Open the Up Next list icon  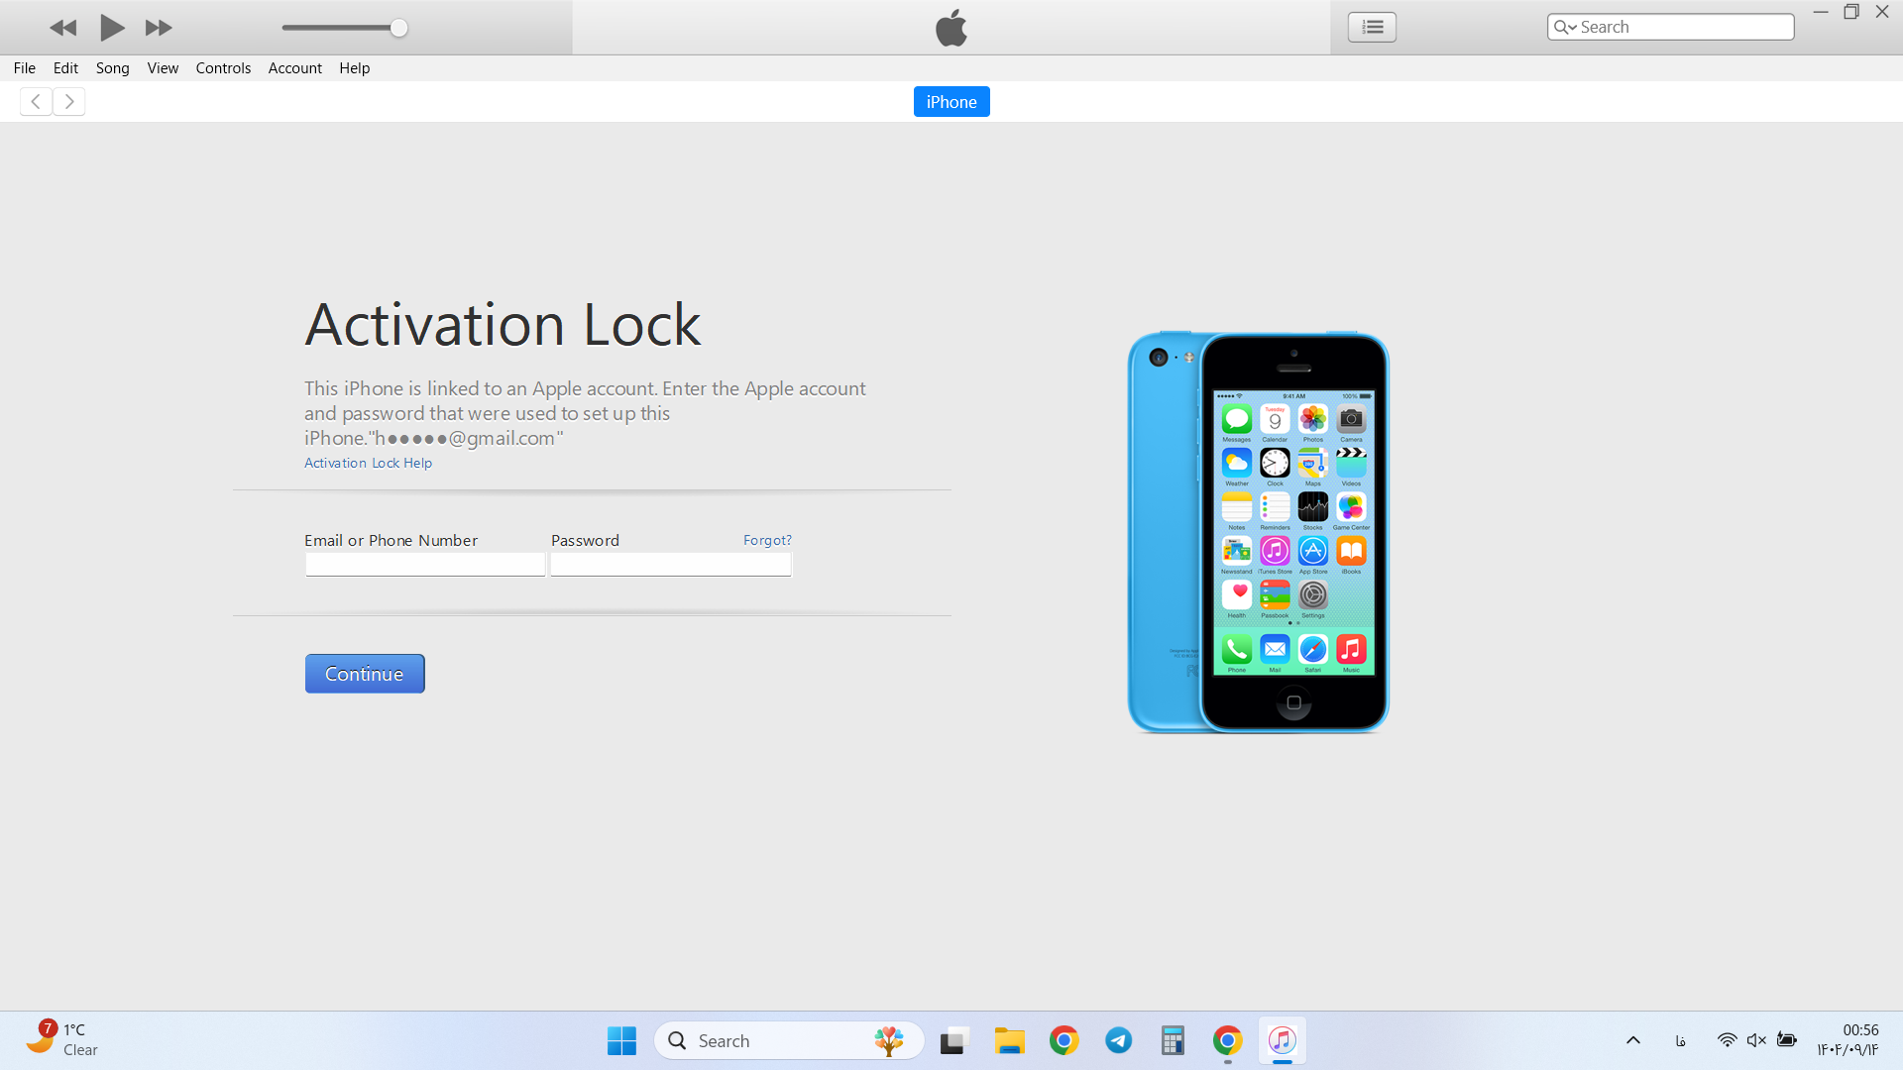tap(1372, 27)
